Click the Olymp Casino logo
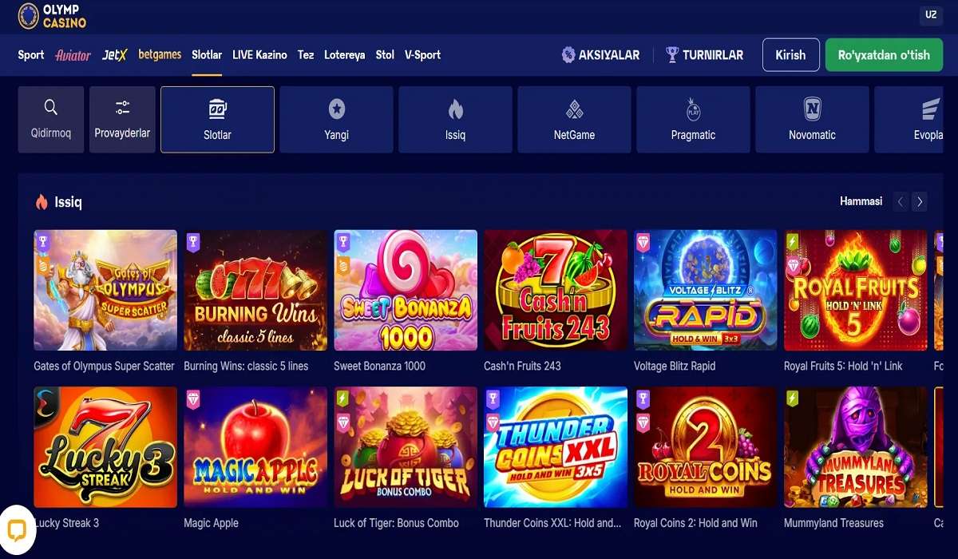Image resolution: width=958 pixels, height=559 pixels. 52,16
